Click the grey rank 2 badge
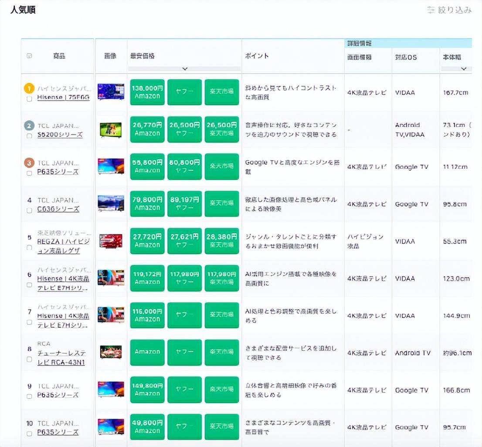This screenshot has width=482, height=447. [29, 125]
